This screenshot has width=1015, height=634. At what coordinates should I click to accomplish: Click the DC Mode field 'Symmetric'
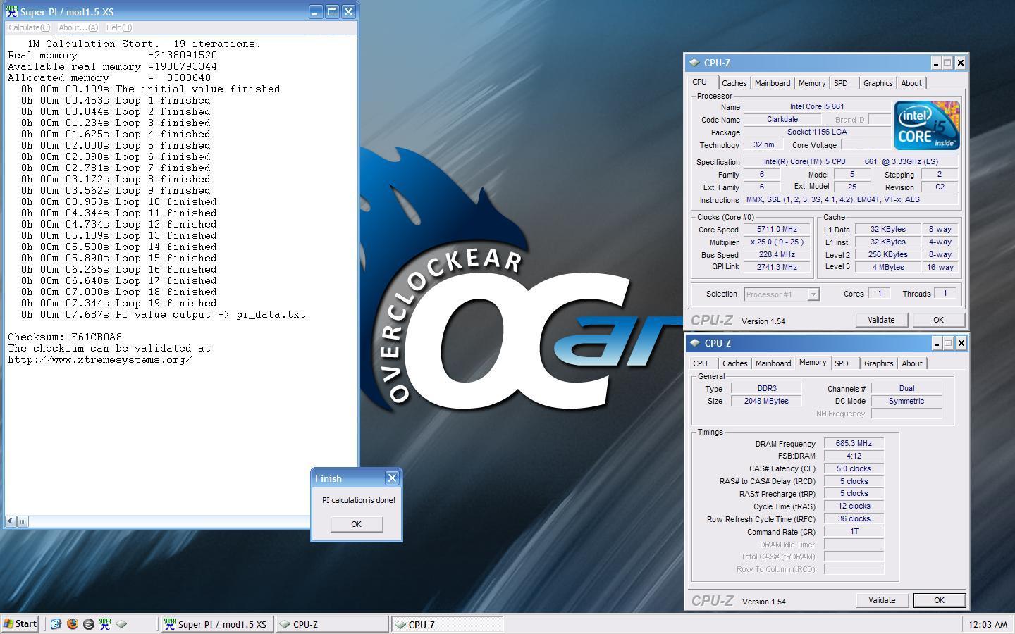[906, 402]
